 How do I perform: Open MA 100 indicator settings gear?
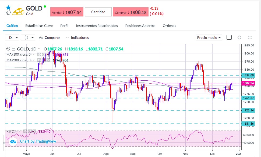44,54
